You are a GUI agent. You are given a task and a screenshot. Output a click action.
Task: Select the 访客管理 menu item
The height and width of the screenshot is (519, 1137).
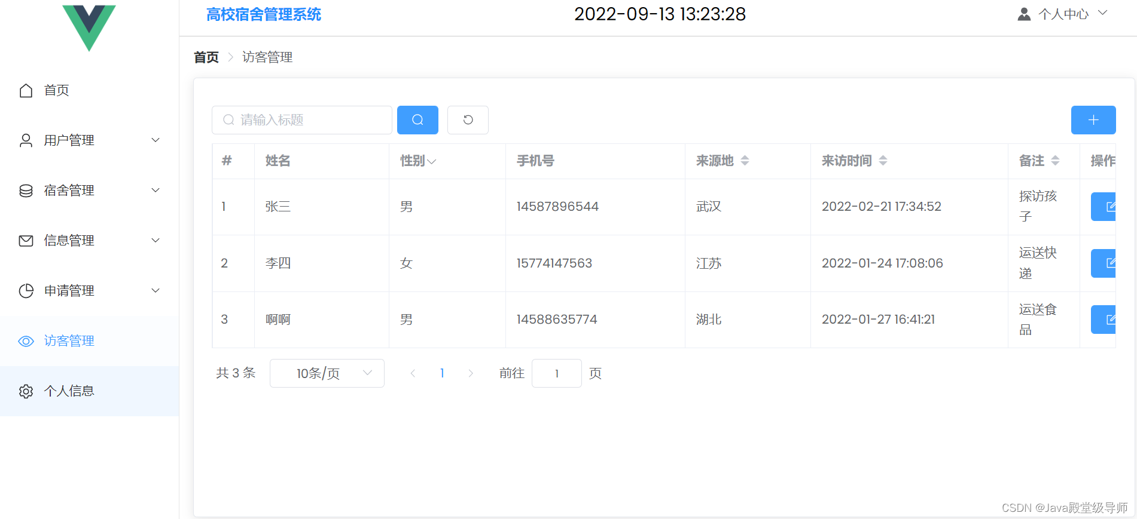click(90, 341)
